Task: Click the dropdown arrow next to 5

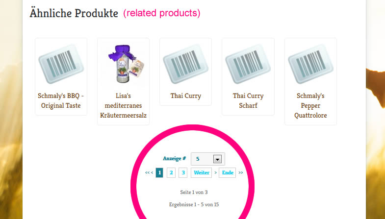Action: tap(218, 159)
